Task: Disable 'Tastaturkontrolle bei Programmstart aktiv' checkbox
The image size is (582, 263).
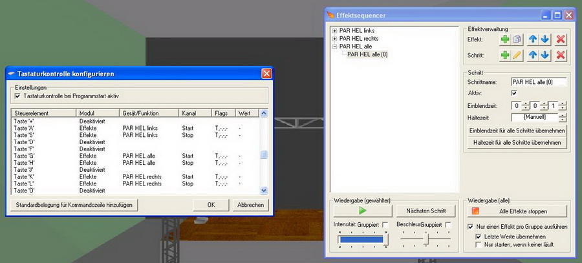Action: pos(17,96)
